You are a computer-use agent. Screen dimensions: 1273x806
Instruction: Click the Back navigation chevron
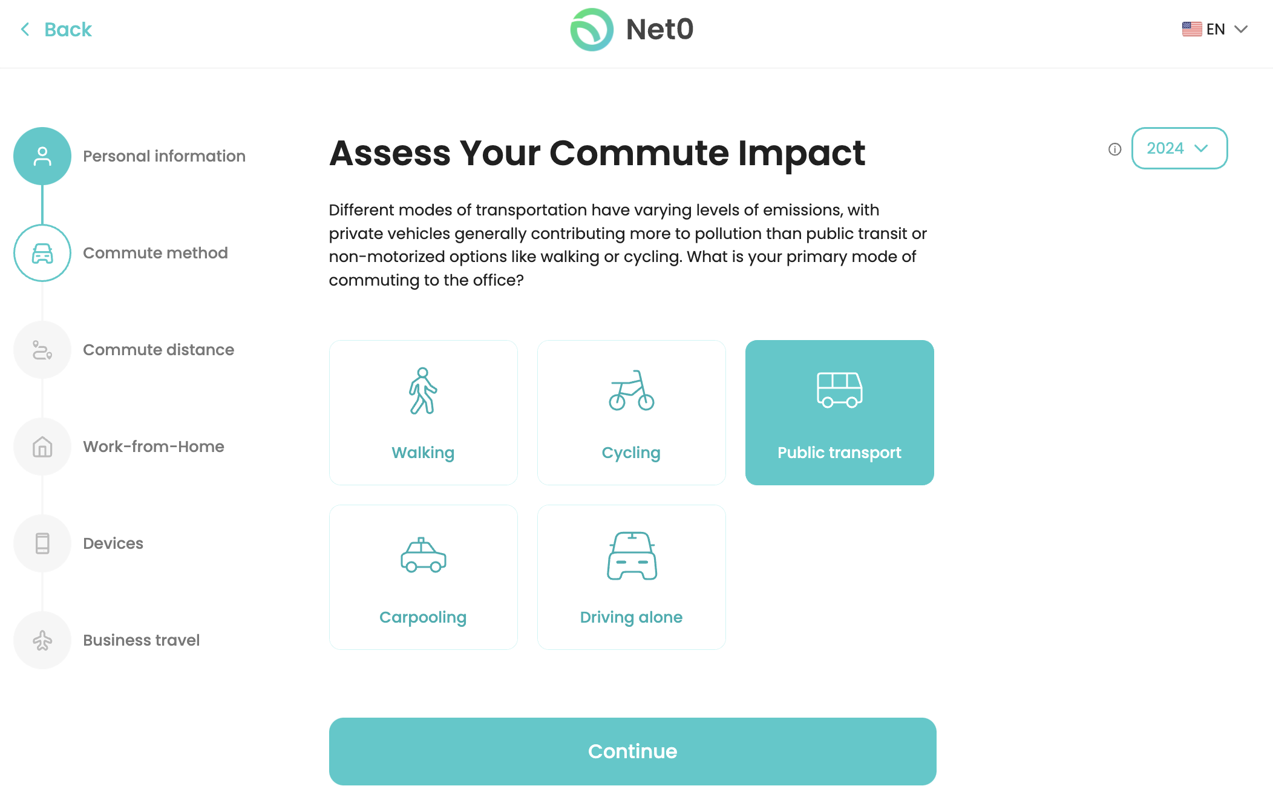coord(26,29)
